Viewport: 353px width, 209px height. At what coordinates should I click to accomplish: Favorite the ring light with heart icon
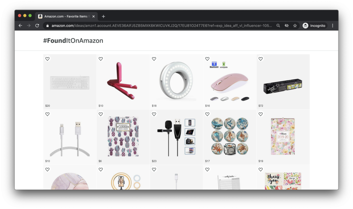click(x=154, y=59)
